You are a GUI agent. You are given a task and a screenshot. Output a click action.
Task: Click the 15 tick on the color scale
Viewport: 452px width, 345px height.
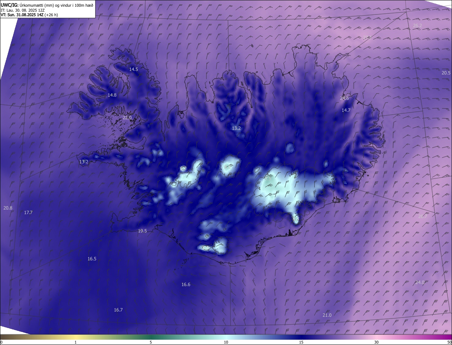(x=301, y=343)
